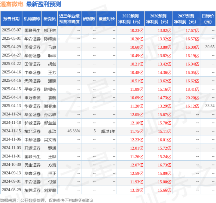This screenshot has height=203, width=216.
Task: Click the 20.20亿 profit value
Action: point(192,98)
